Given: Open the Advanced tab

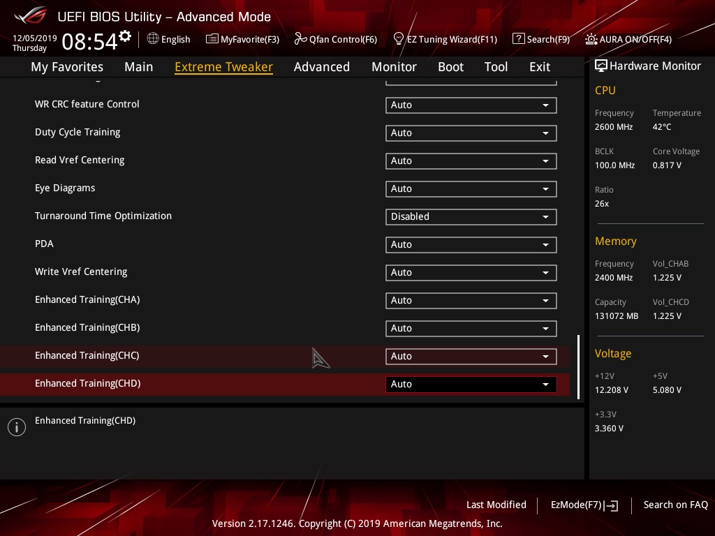Looking at the screenshot, I should coord(322,67).
